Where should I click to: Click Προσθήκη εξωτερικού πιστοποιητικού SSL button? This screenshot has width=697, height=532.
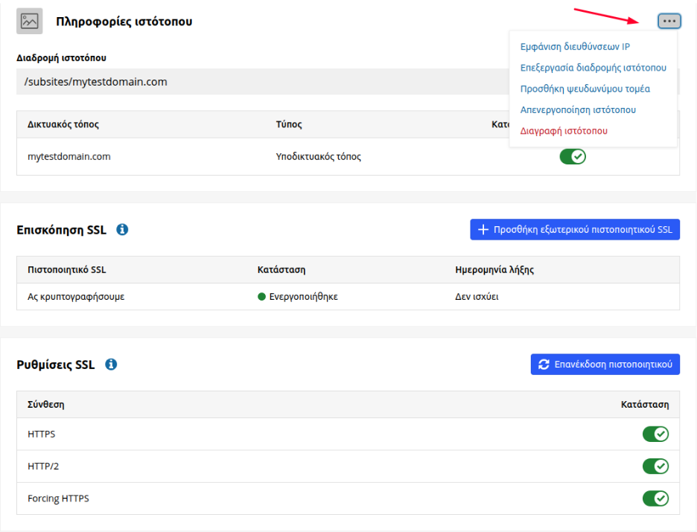(575, 230)
